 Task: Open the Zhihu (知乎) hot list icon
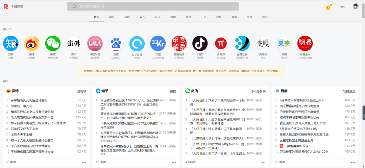coord(11,43)
